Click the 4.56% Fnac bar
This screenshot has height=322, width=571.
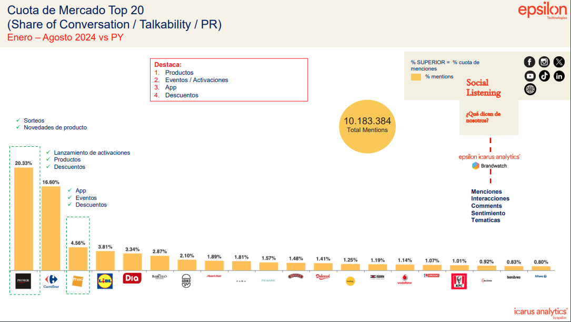click(x=78, y=259)
